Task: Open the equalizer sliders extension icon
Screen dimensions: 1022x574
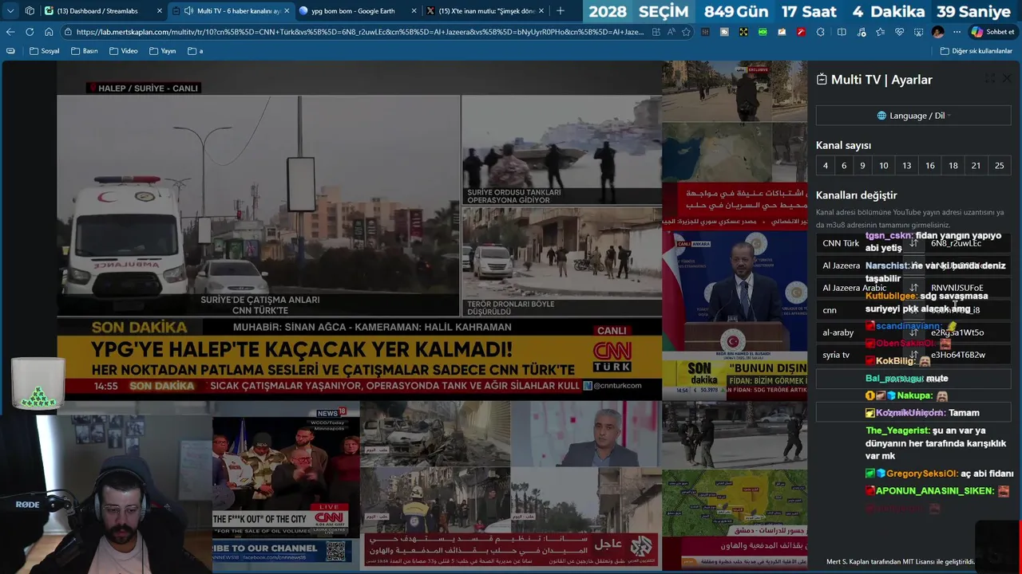Action: click(705, 32)
